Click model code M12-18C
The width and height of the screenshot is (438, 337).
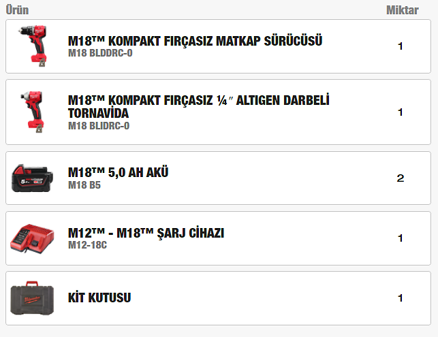click(87, 245)
